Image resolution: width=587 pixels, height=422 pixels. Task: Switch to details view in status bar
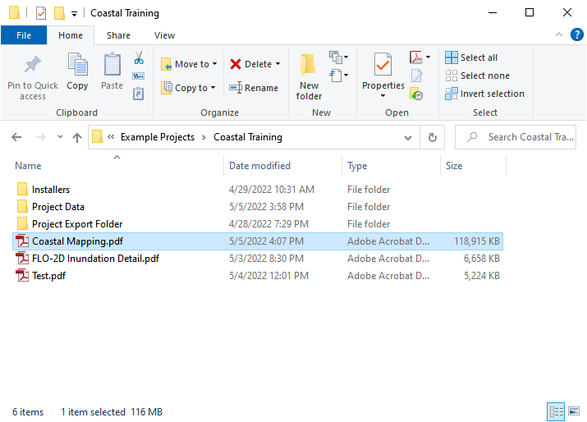point(556,411)
